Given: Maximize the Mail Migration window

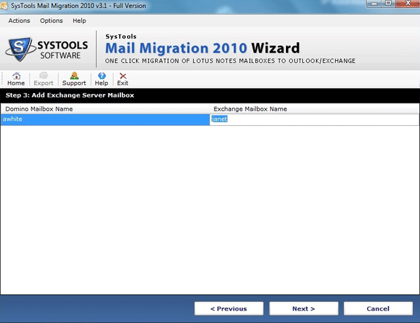Looking at the screenshot, I should [x=389, y=3].
